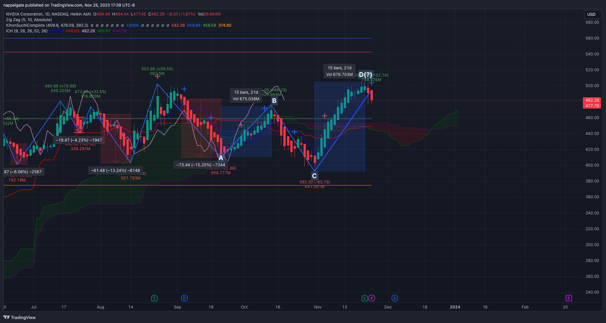
Task: Click the 542.38 red value in legend
Action: [x=178, y=25]
